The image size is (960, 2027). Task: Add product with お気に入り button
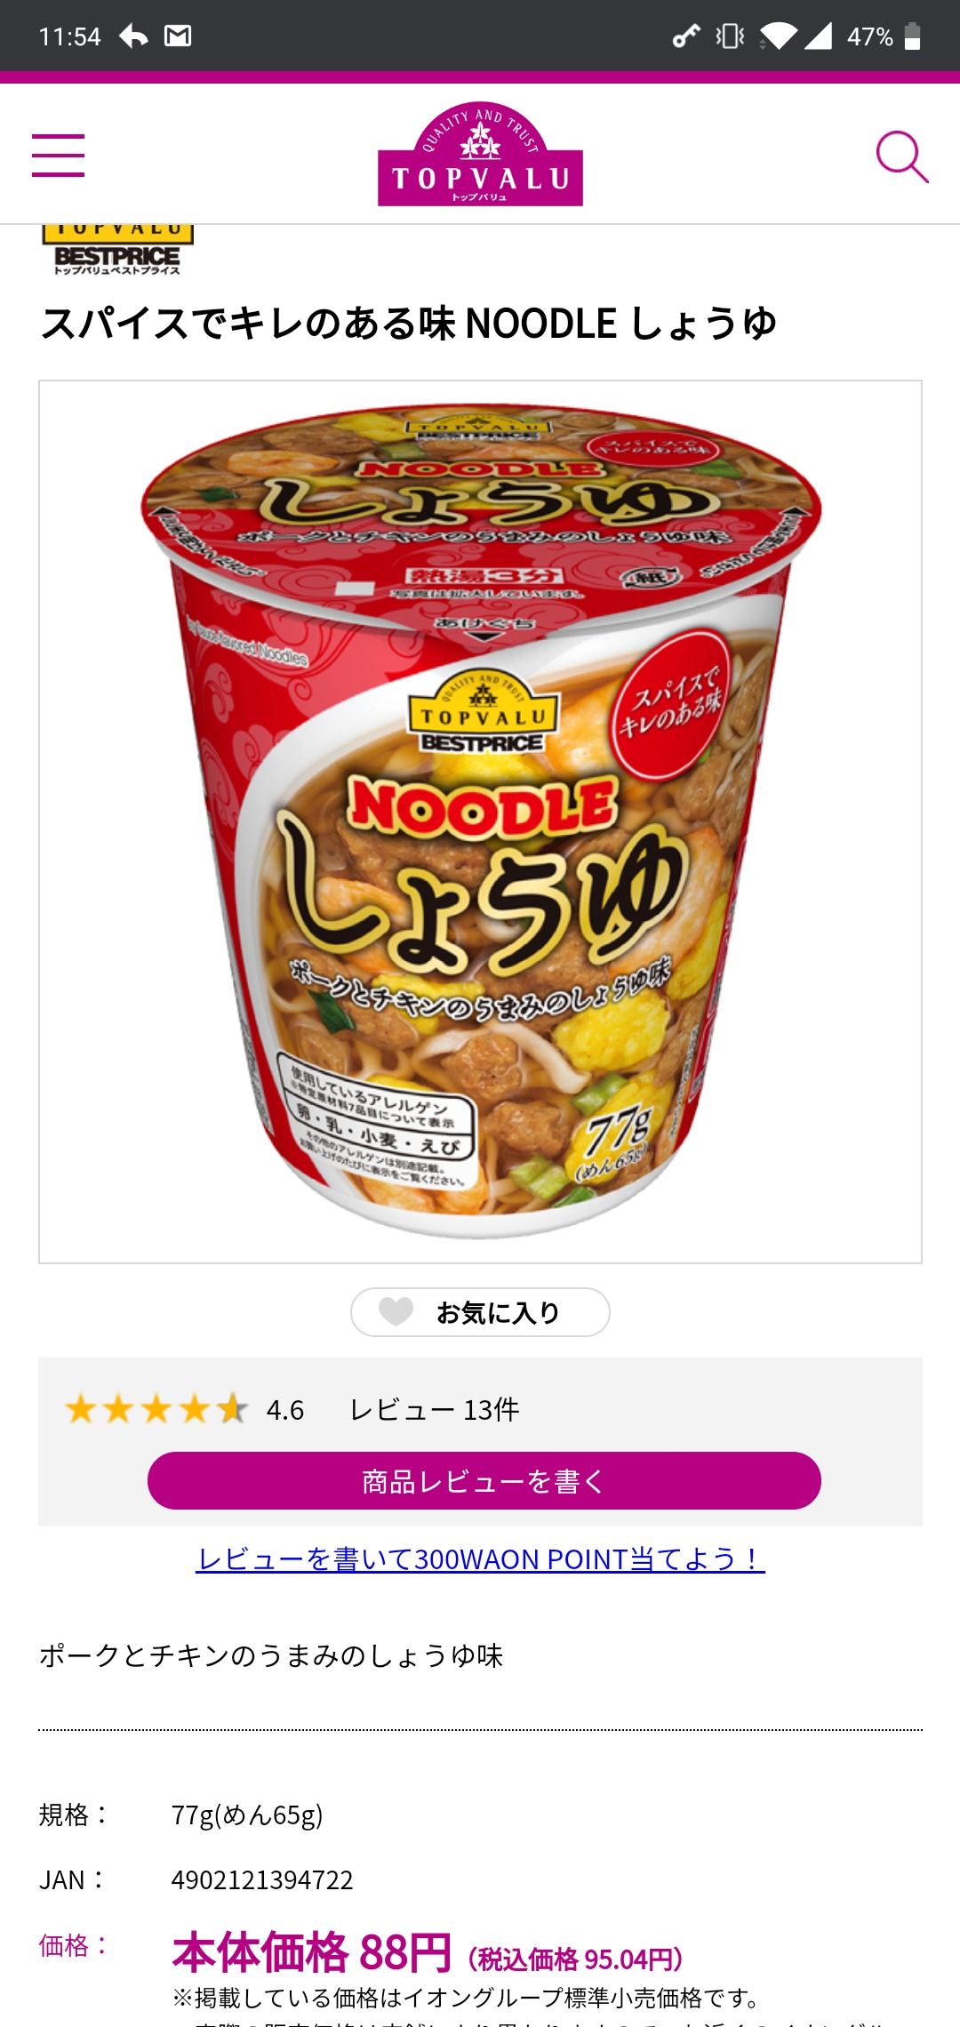pyautogui.click(x=480, y=1312)
